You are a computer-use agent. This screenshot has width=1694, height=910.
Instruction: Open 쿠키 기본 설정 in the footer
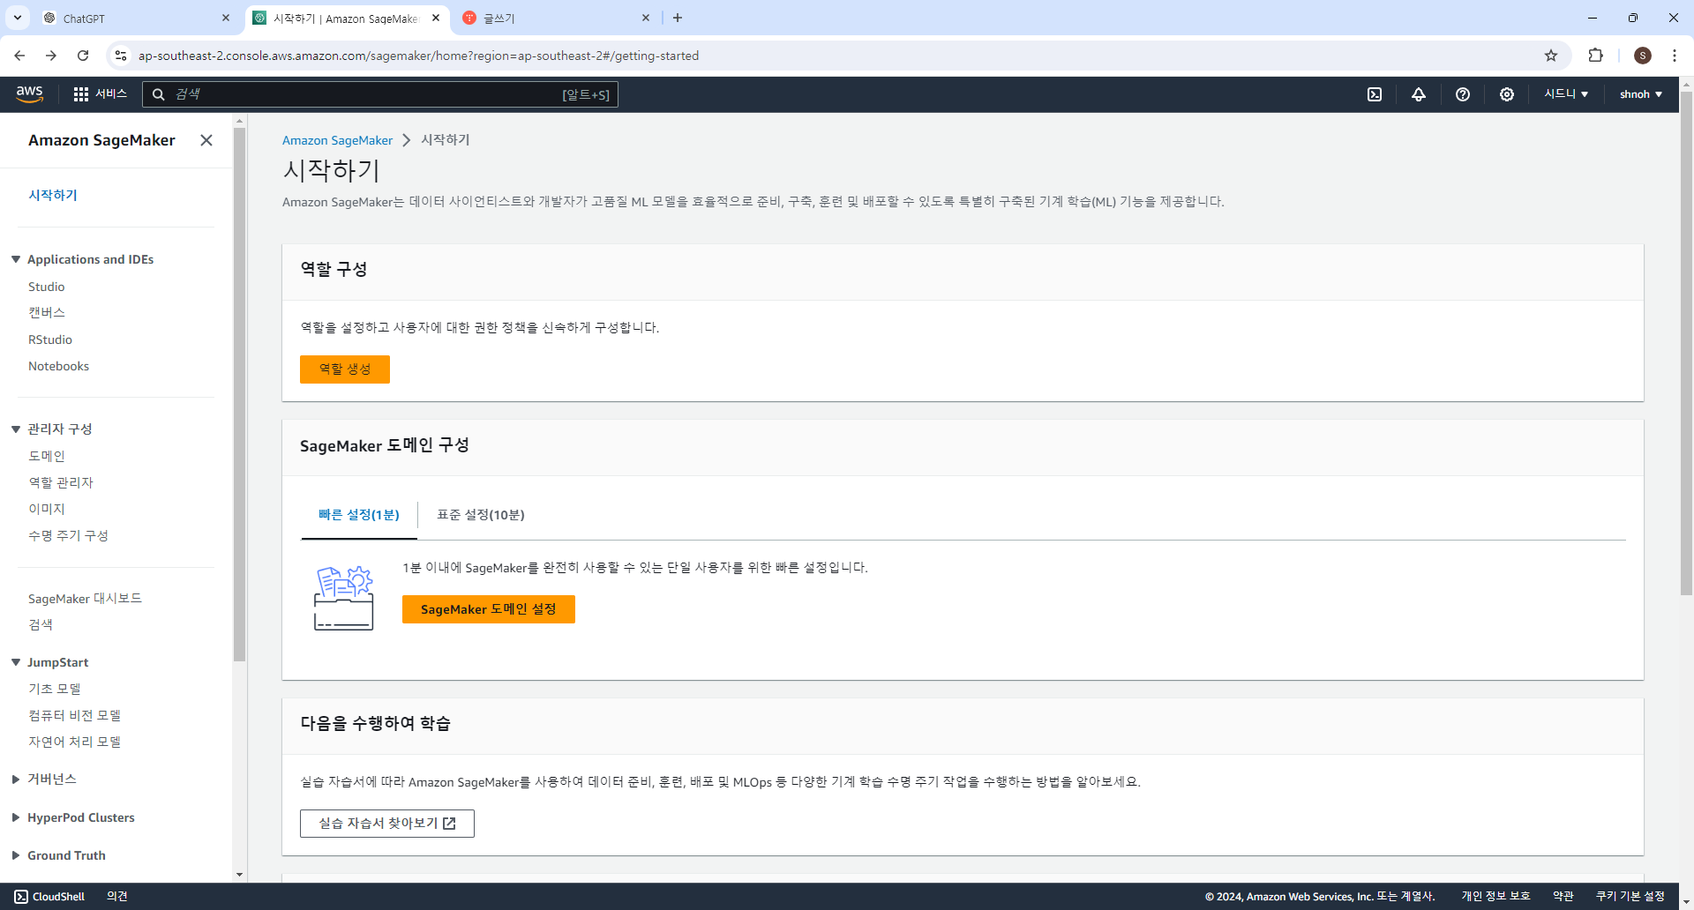point(1630,897)
